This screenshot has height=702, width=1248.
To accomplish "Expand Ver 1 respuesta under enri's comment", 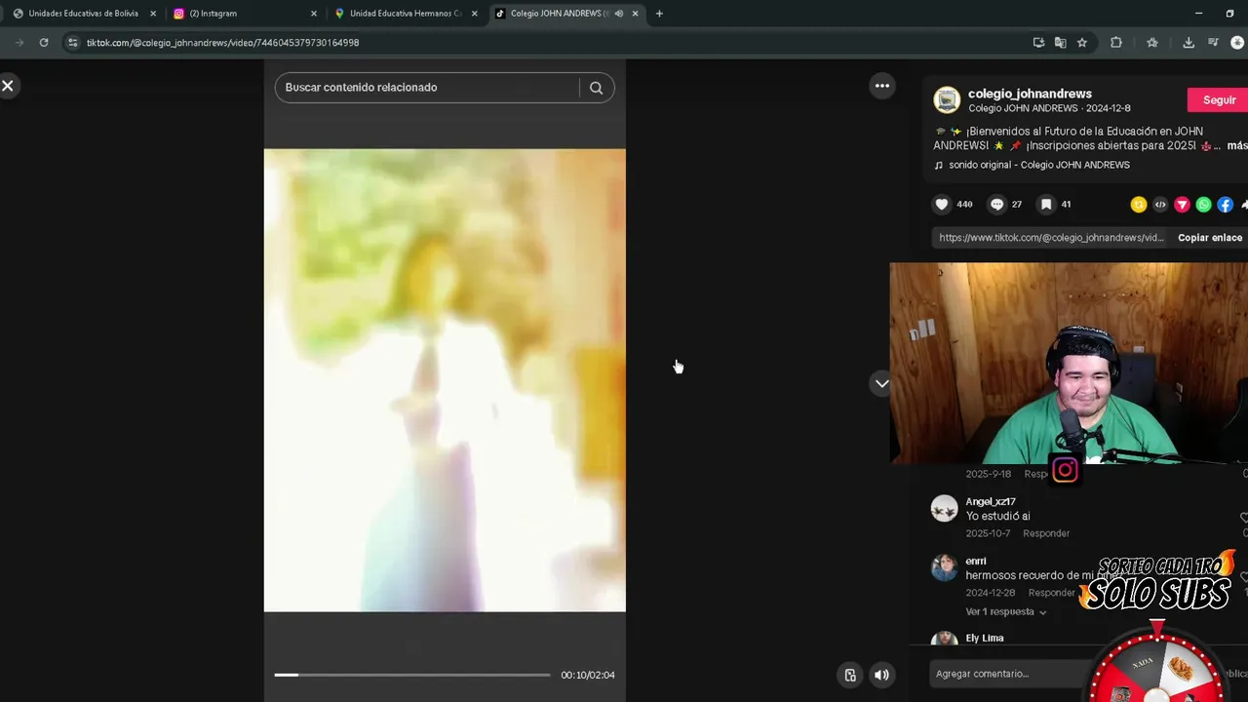I will pos(1006,612).
